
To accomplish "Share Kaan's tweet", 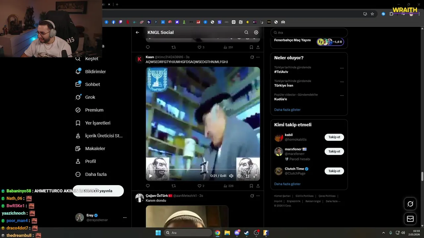I will (x=258, y=186).
